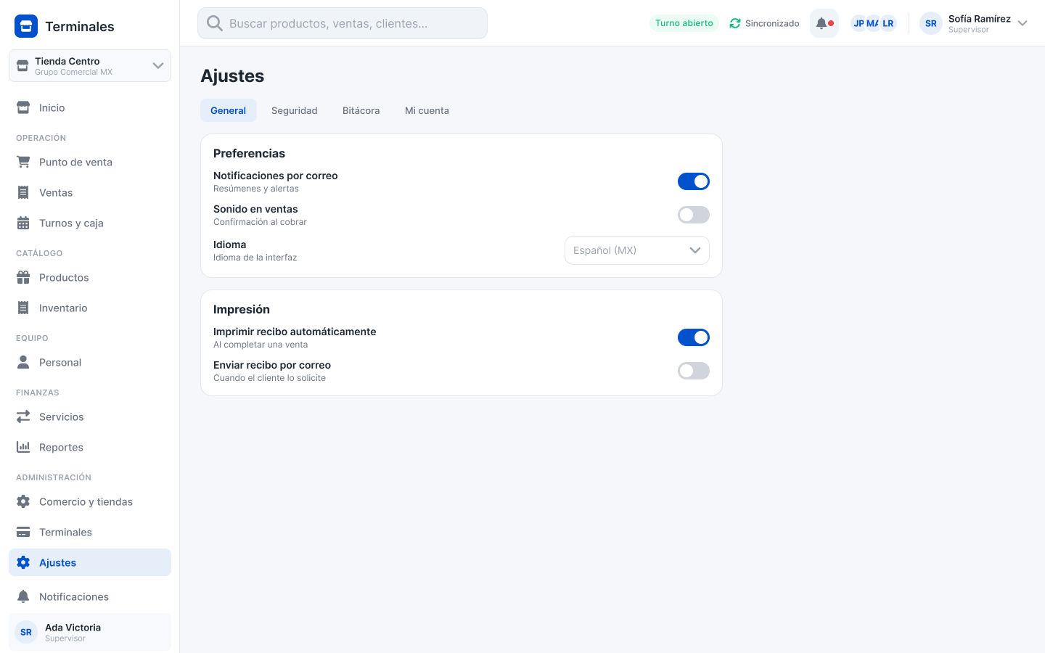Open the Sofía Ramírez user menu
Image resolution: width=1045 pixels, height=653 pixels.
click(974, 23)
